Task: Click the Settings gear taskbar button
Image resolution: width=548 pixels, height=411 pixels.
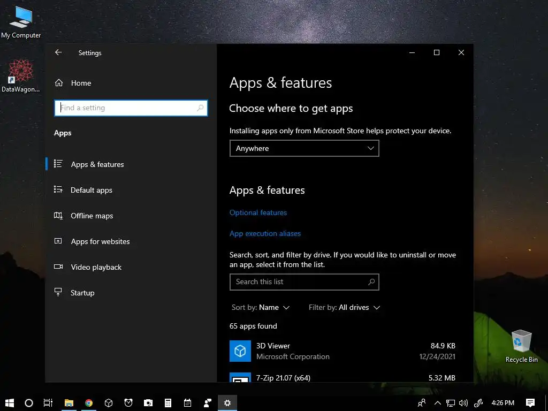Action: (227, 403)
